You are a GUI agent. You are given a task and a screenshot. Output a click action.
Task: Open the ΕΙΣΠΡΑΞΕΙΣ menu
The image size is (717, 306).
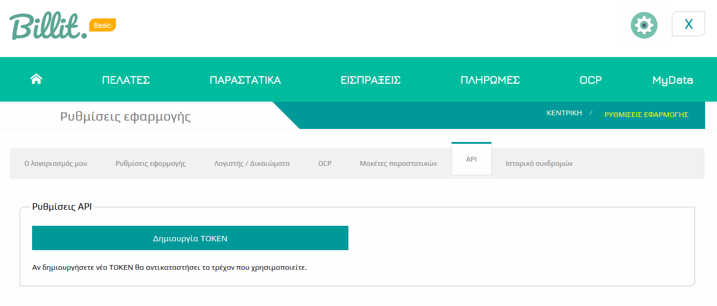coord(370,80)
